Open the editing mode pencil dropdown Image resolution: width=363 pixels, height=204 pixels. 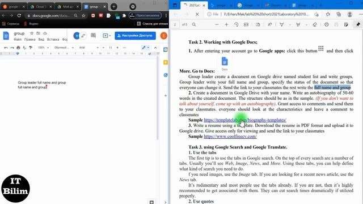[146, 48]
